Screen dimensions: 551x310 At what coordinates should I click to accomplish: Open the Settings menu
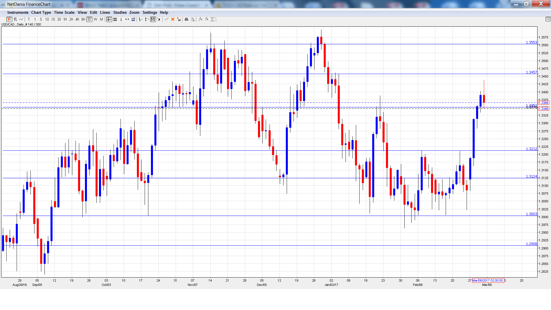coord(150,12)
